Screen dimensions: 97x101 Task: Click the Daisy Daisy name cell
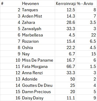coord(38,98)
